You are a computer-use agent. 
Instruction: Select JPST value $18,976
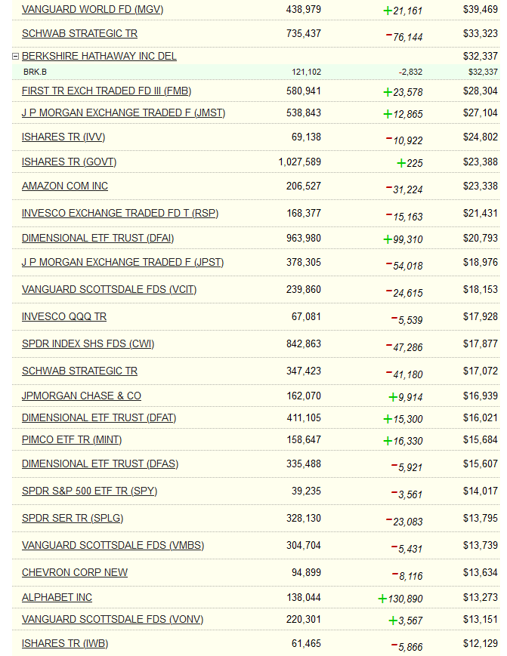point(481,262)
